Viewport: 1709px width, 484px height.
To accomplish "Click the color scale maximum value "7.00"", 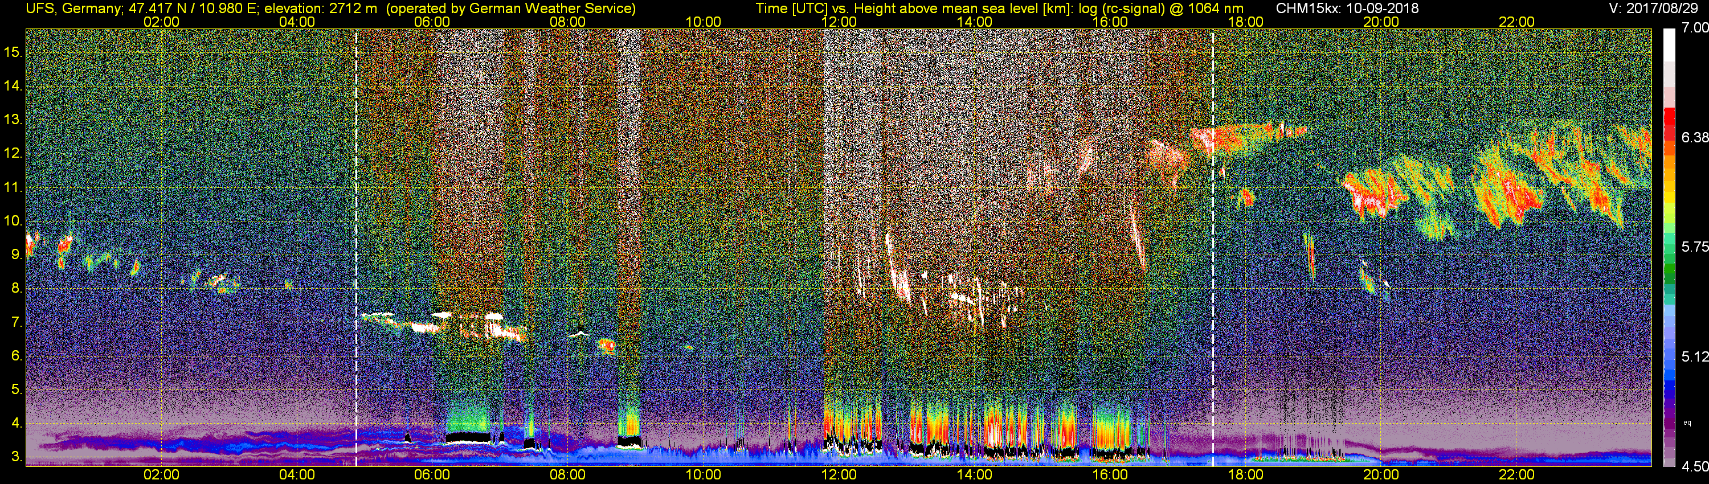I will tap(1694, 28).
